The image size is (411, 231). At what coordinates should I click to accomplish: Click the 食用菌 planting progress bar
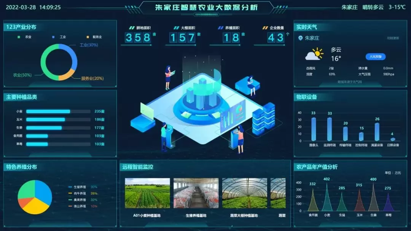[58, 136]
